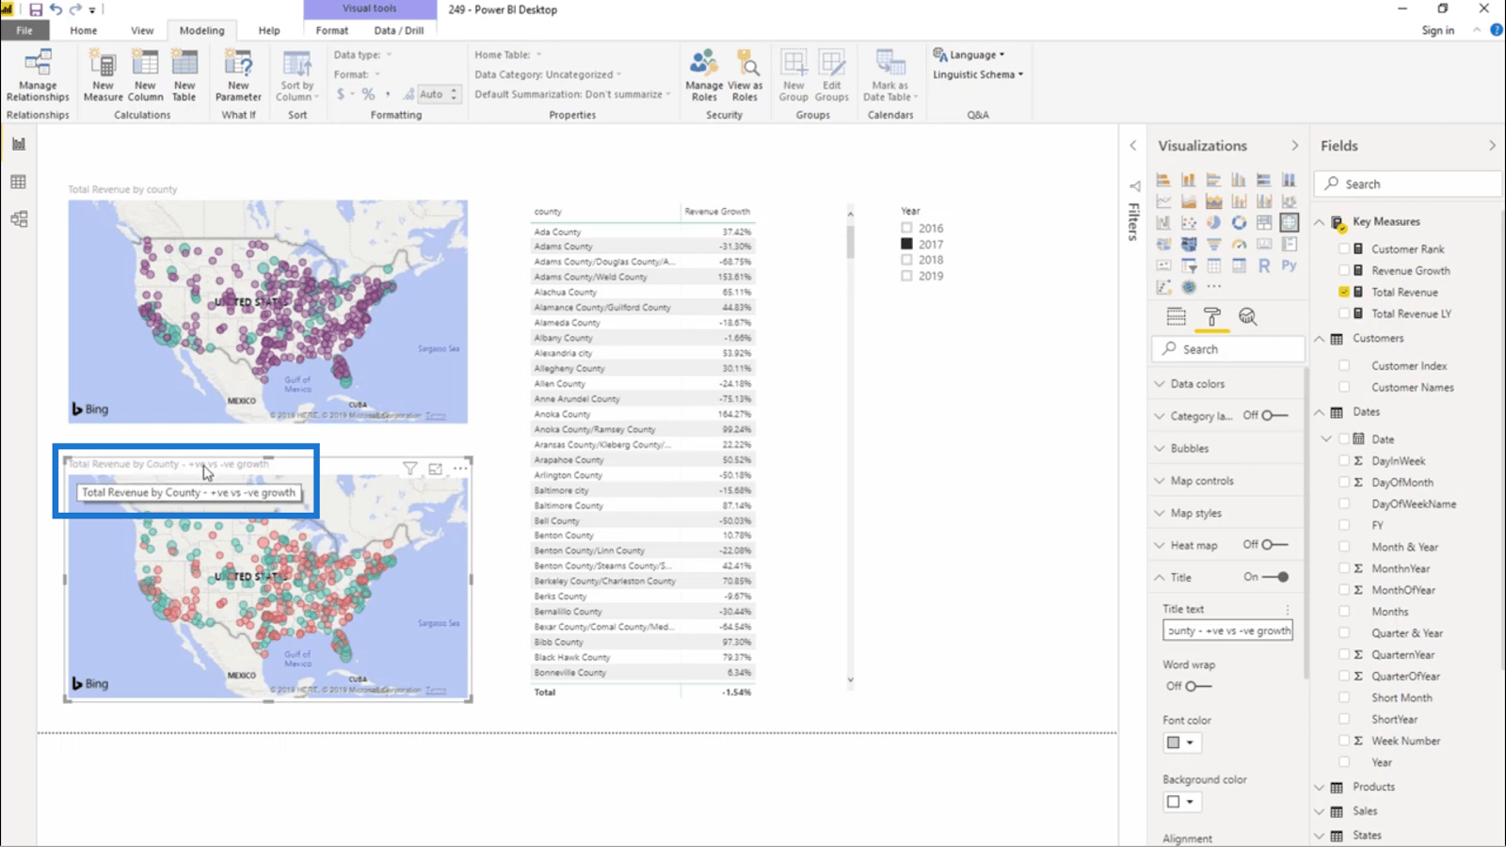The height and width of the screenshot is (847, 1506).
Task: Check the 2018 year slicer box
Action: (906, 260)
